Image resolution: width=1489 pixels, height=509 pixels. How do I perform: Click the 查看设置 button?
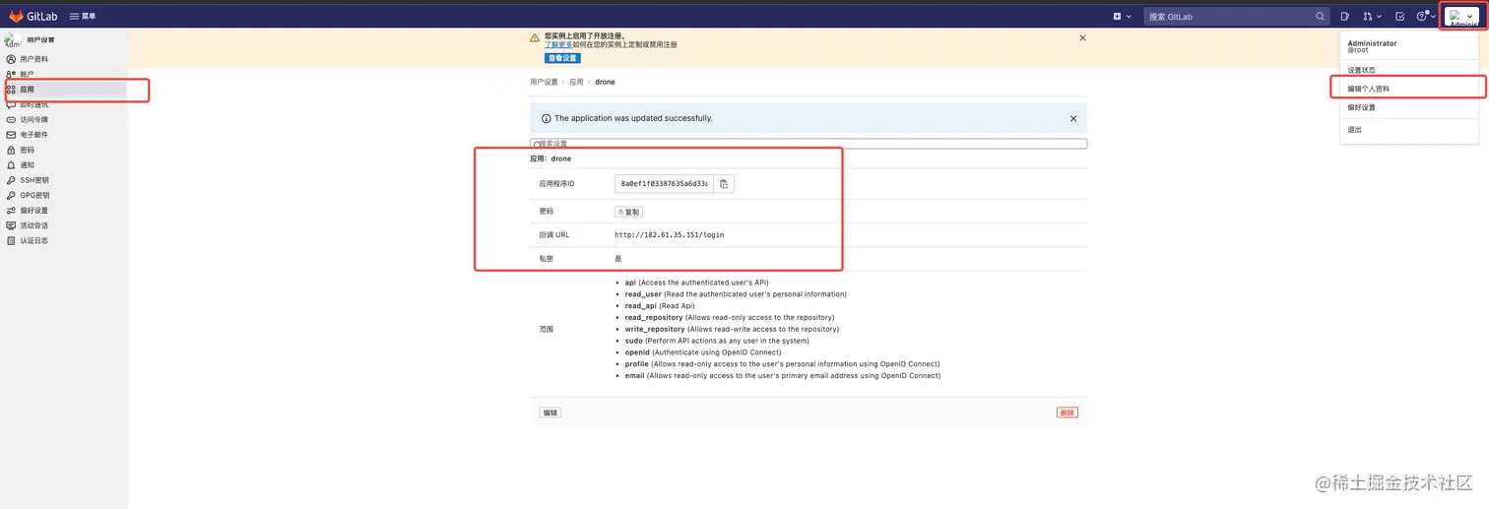[562, 58]
